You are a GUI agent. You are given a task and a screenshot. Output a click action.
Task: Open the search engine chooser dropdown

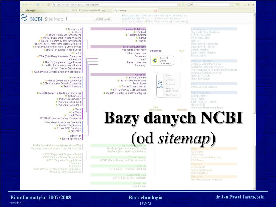pyautogui.click(x=192, y=5)
